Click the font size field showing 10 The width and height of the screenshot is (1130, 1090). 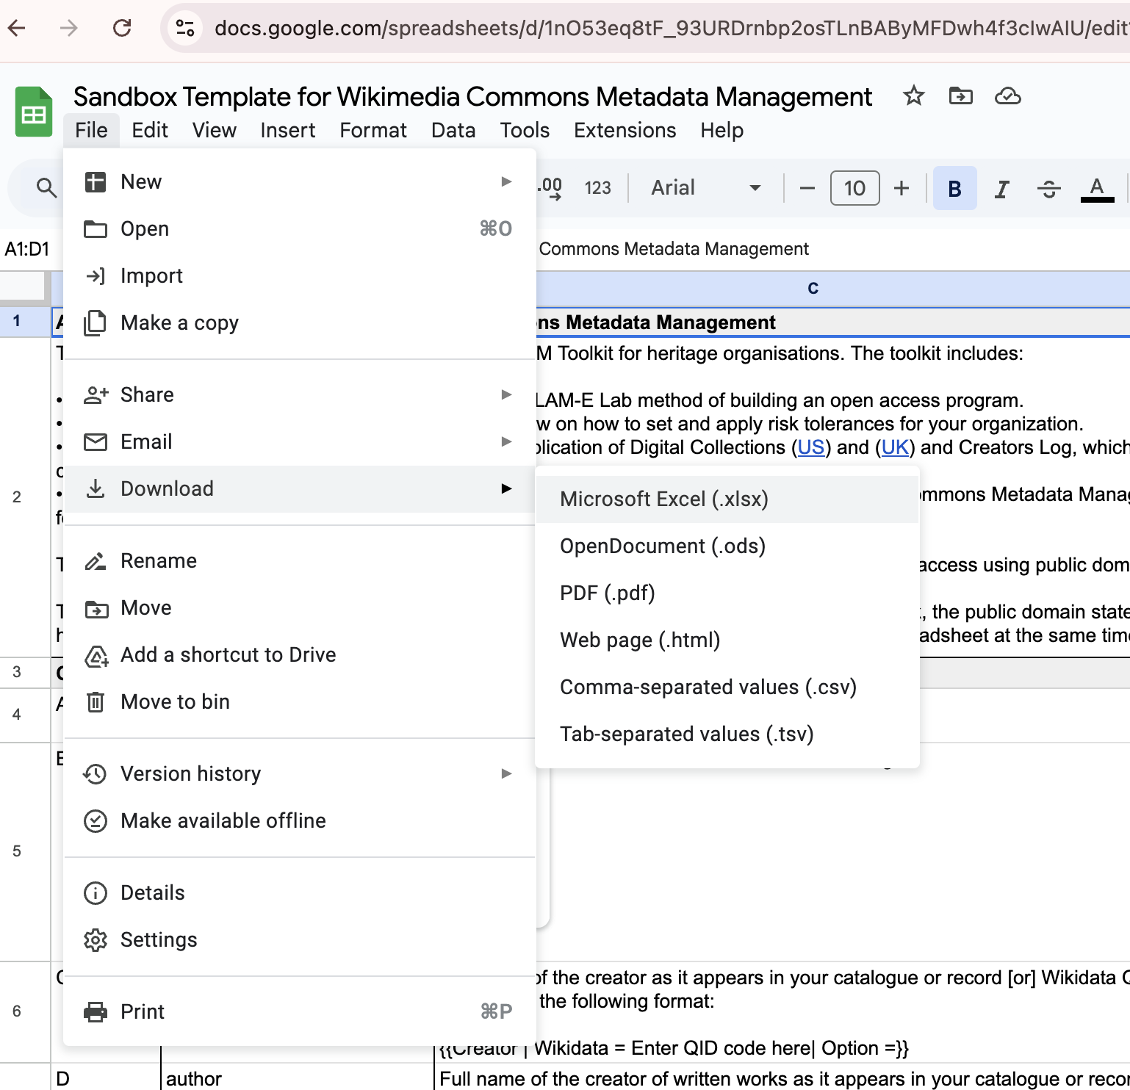click(854, 188)
